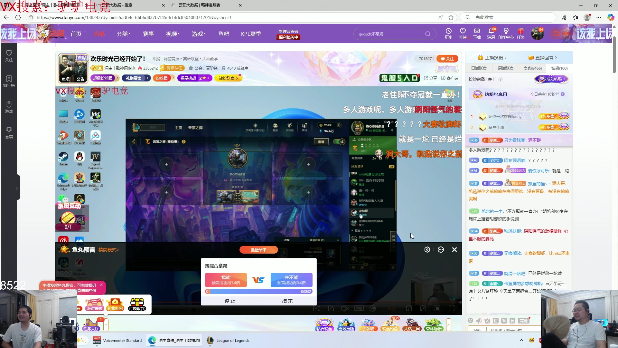
Task: Collapse the activity bar with the up-chevron
Action: (448, 324)
